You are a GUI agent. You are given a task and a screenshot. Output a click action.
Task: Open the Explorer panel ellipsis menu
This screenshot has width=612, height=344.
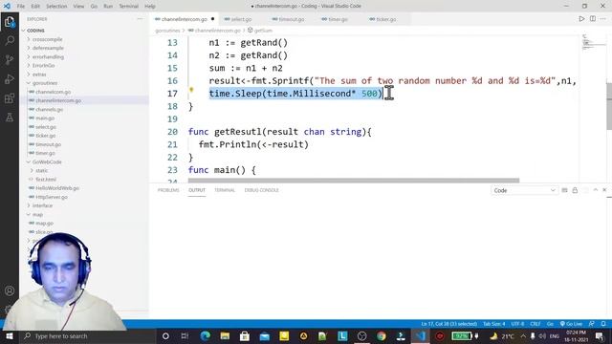141,19
